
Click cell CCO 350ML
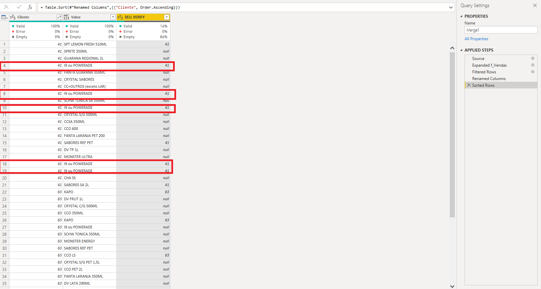pyautogui.click(x=90, y=213)
